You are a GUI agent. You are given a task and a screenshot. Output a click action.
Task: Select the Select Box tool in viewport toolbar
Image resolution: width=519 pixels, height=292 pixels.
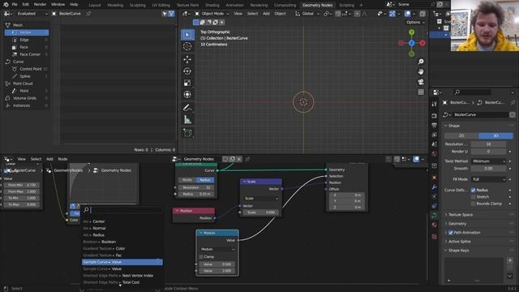pyautogui.click(x=187, y=35)
